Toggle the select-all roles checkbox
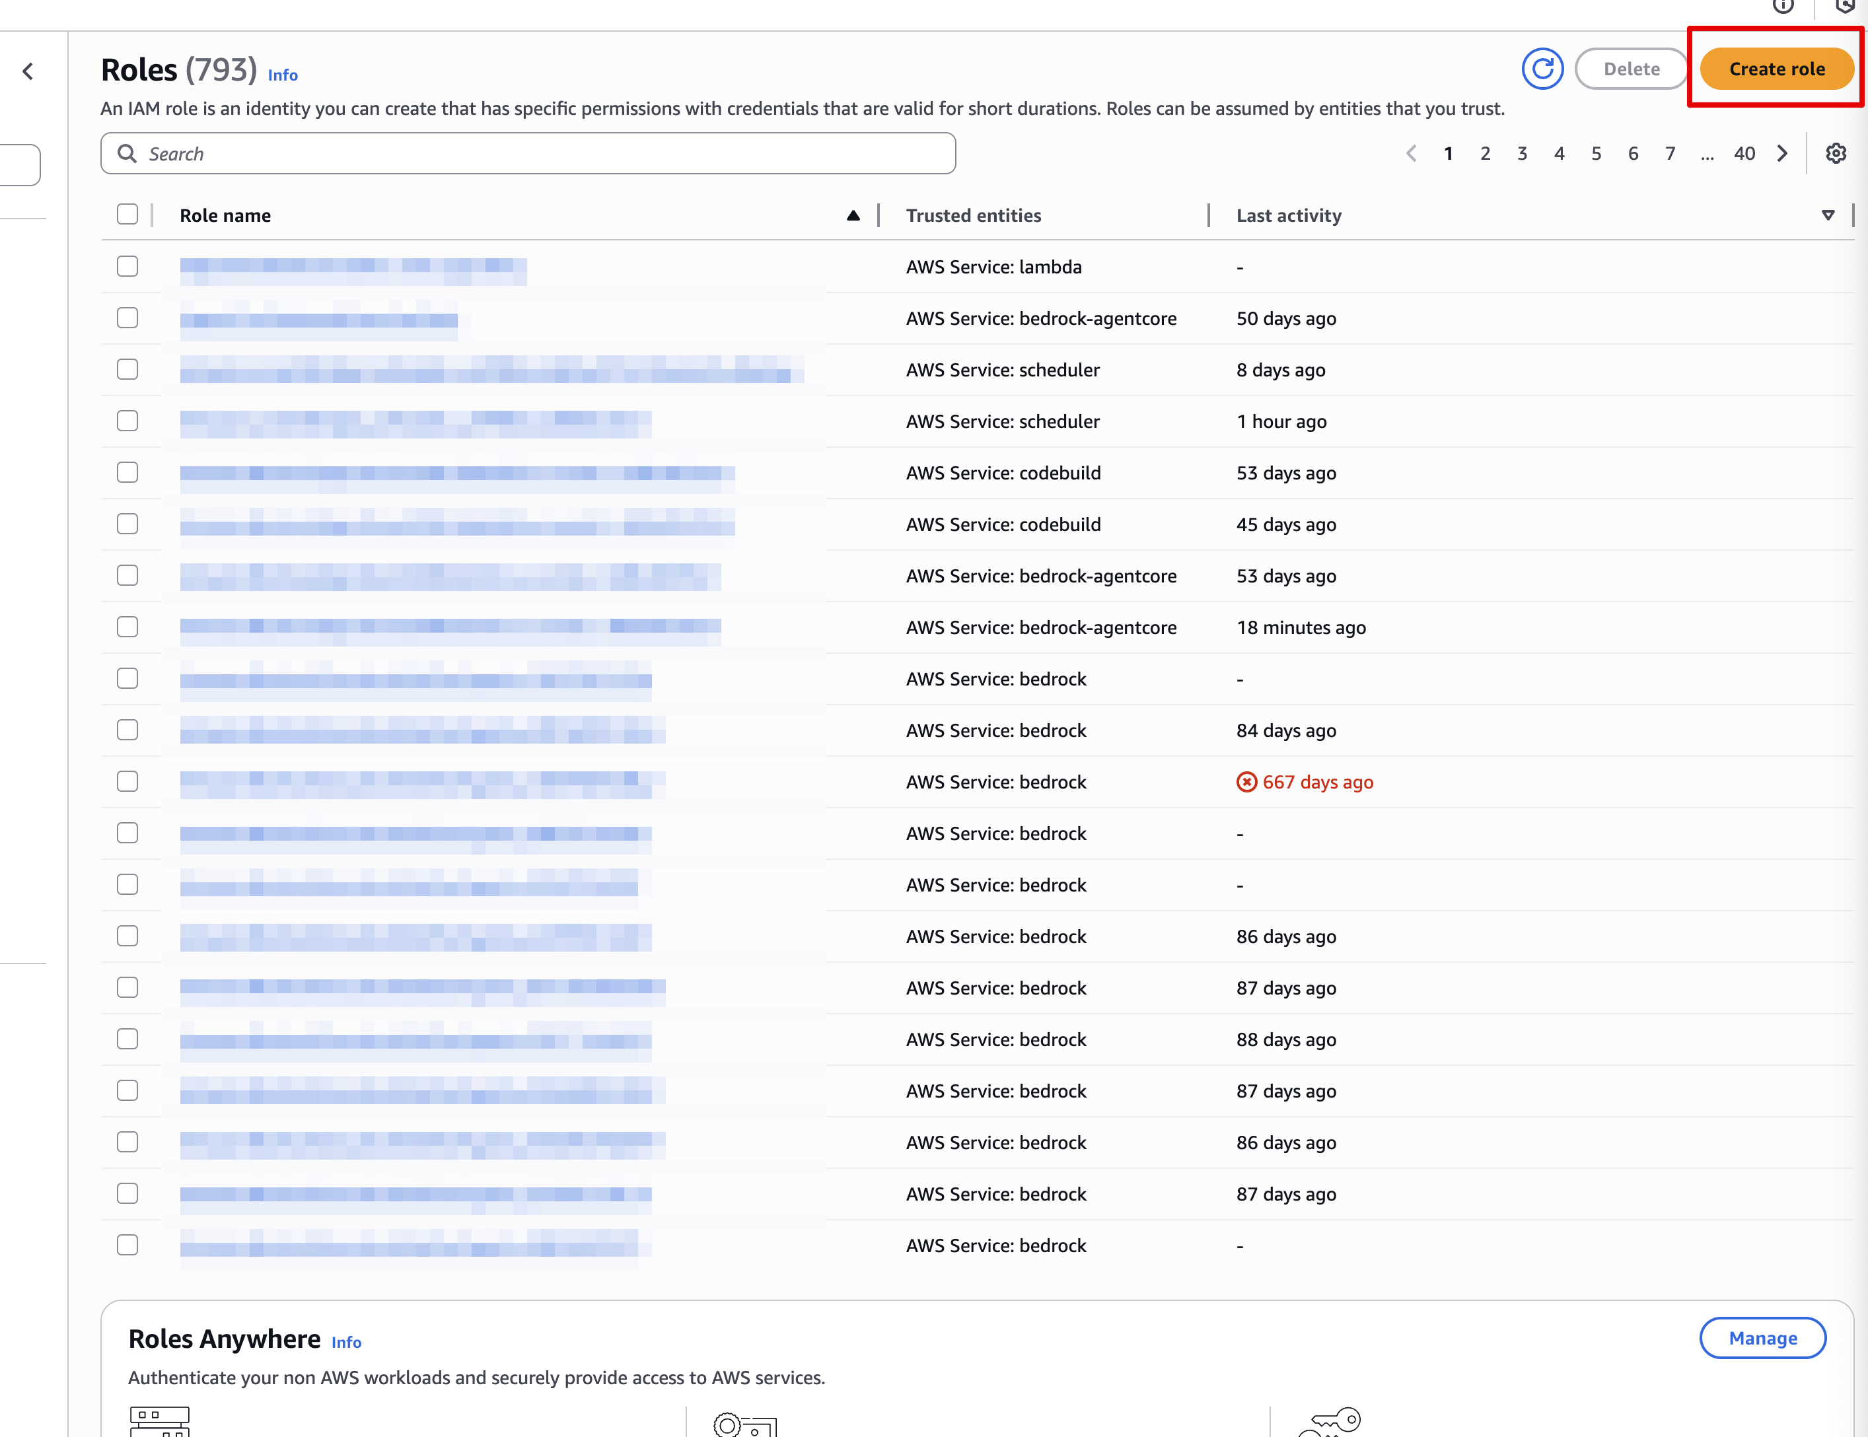Image resolution: width=1868 pixels, height=1437 pixels. (x=127, y=214)
